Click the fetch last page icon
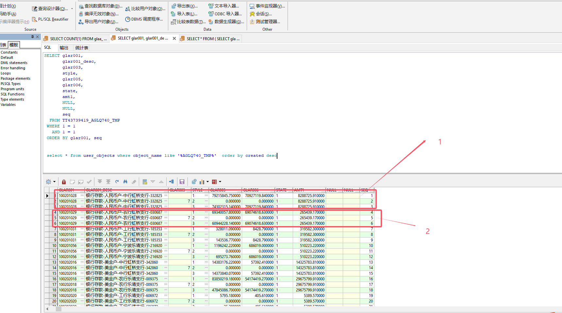The image size is (562, 313). point(108,182)
